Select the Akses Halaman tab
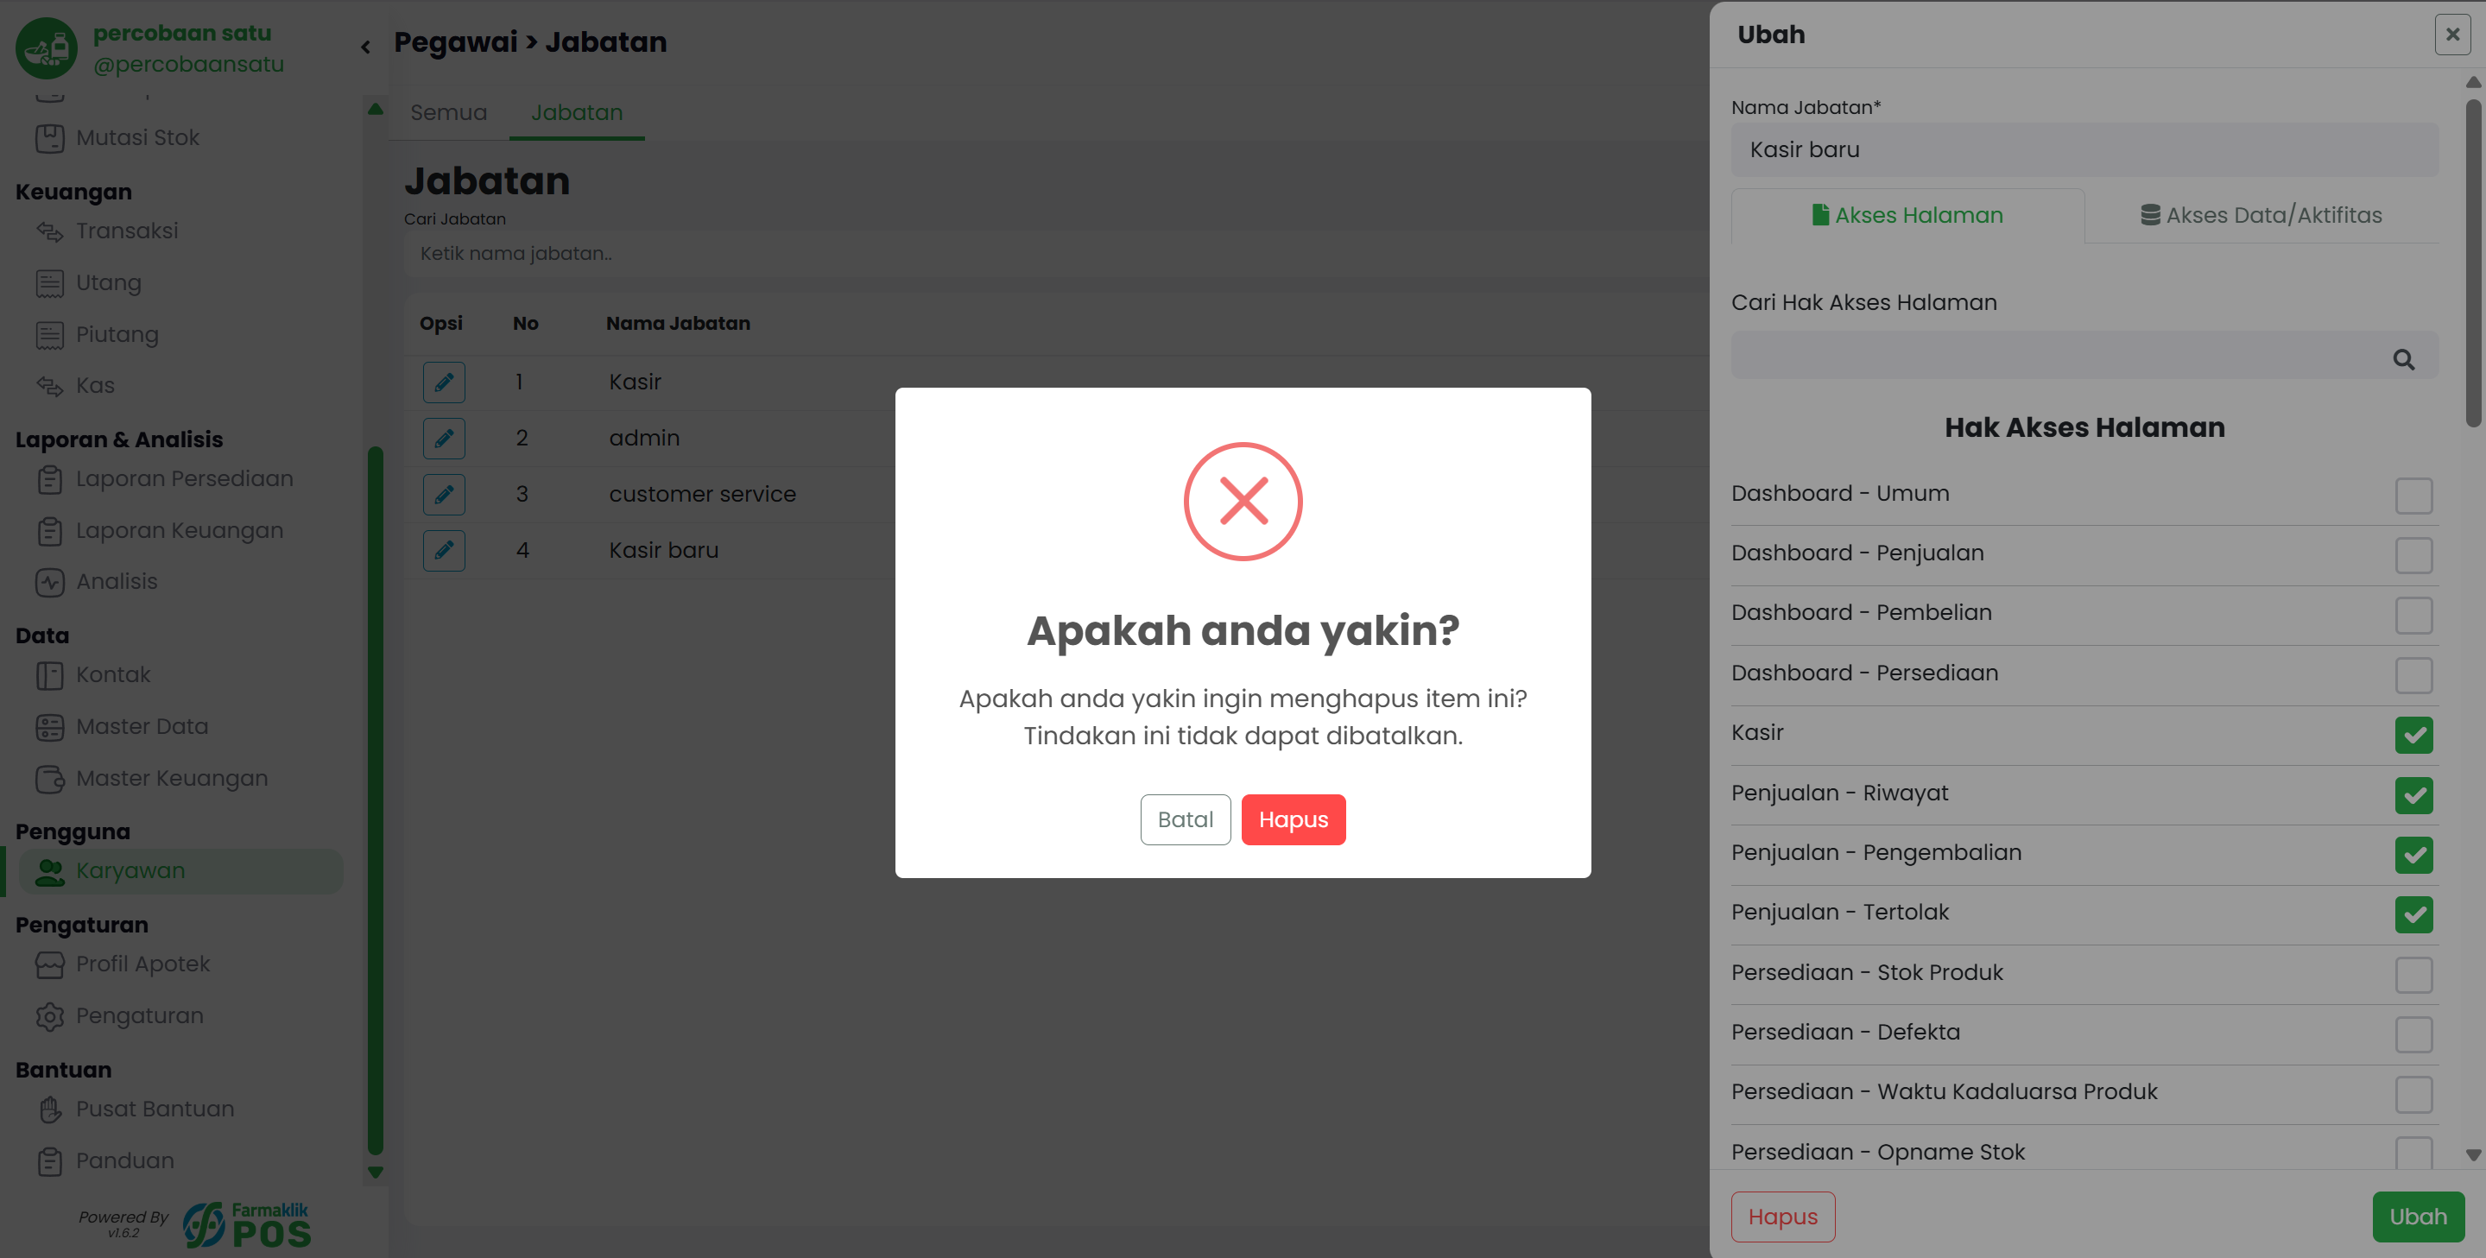Image resolution: width=2486 pixels, height=1258 pixels. pos(1908,215)
